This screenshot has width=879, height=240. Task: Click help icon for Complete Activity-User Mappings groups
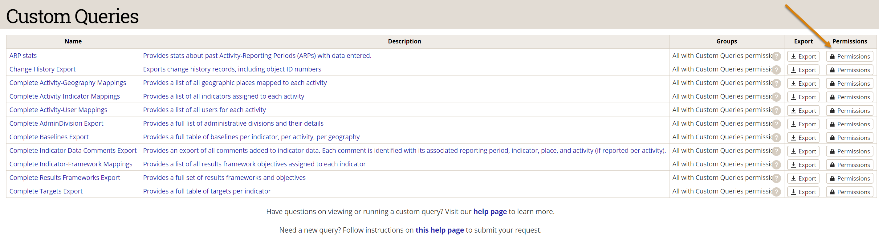776,111
